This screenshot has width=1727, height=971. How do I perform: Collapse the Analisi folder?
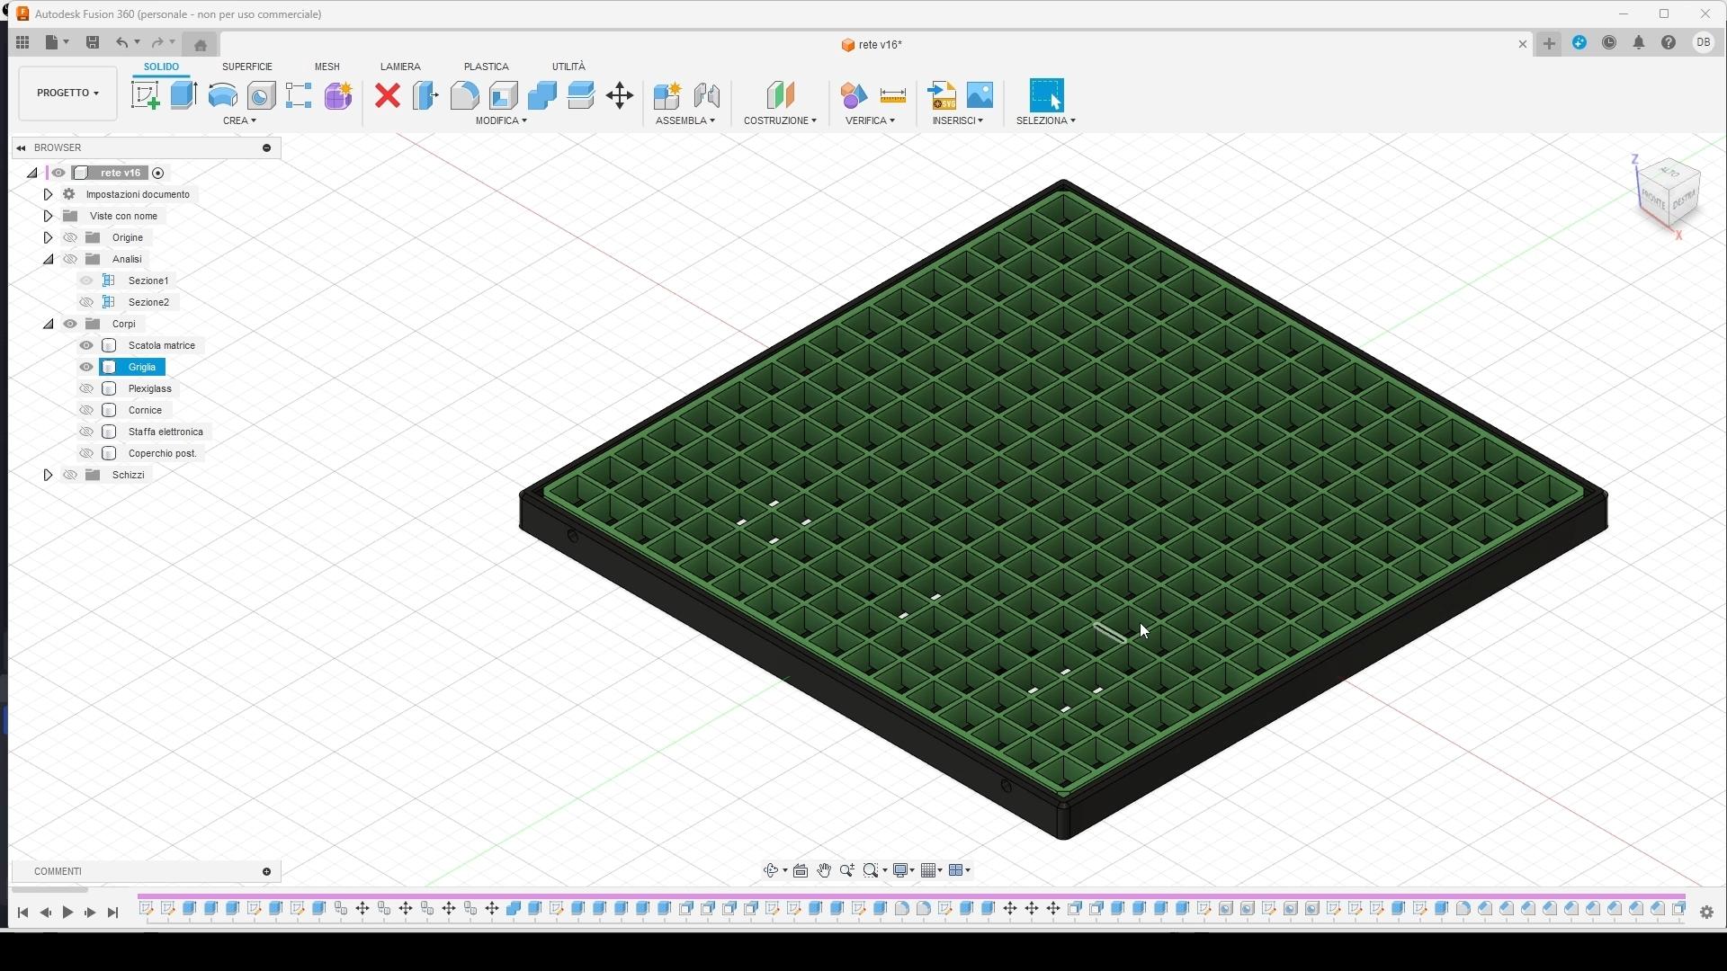(48, 259)
